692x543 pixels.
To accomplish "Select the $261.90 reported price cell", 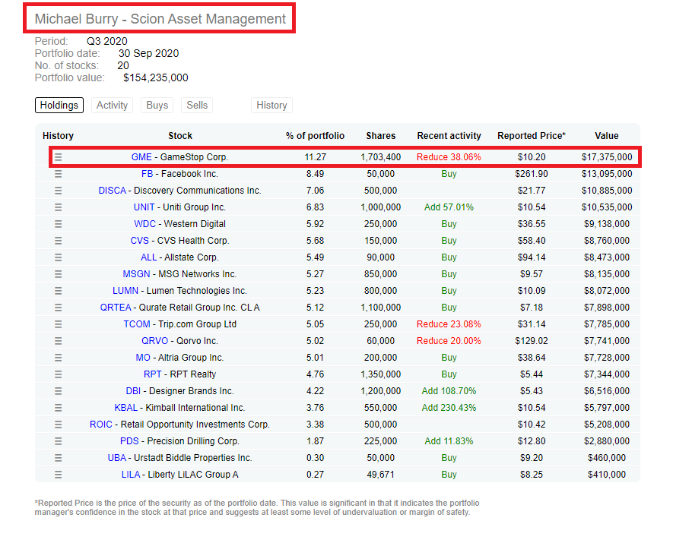I will click(532, 174).
